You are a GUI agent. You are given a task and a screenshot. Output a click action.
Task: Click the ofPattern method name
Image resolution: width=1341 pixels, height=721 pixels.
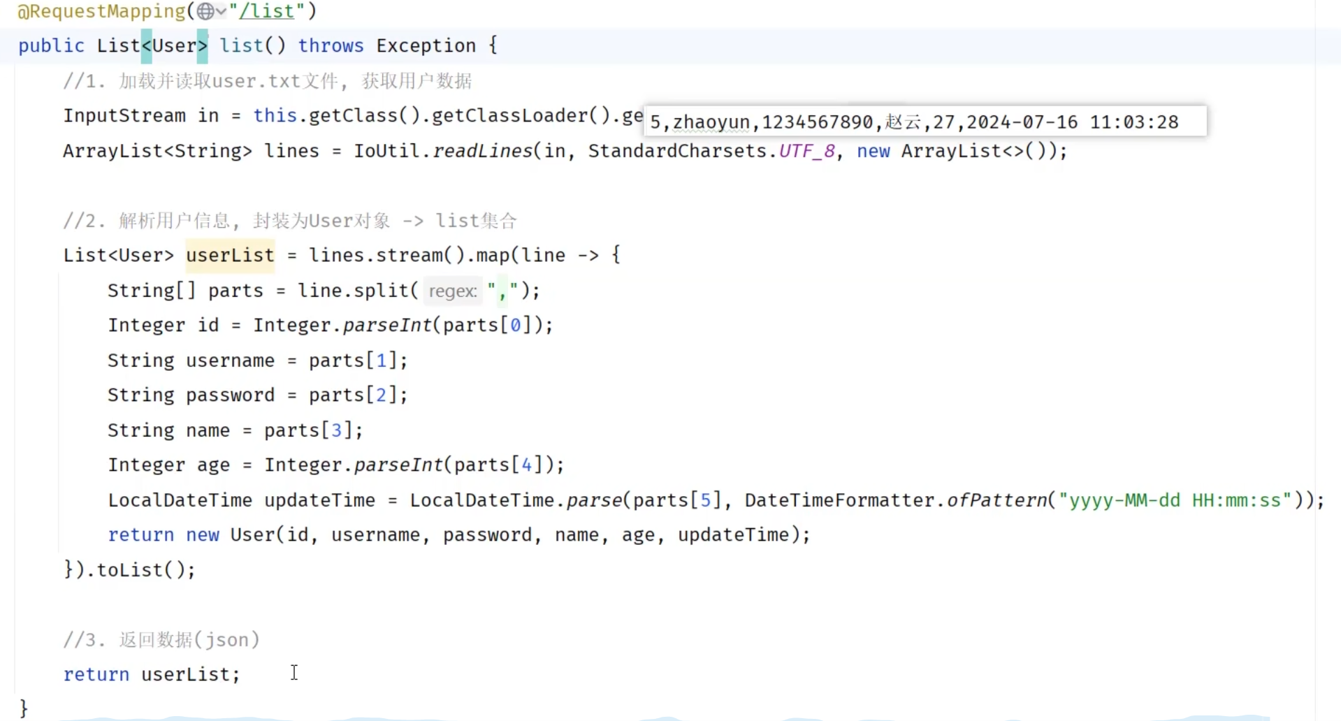click(996, 500)
